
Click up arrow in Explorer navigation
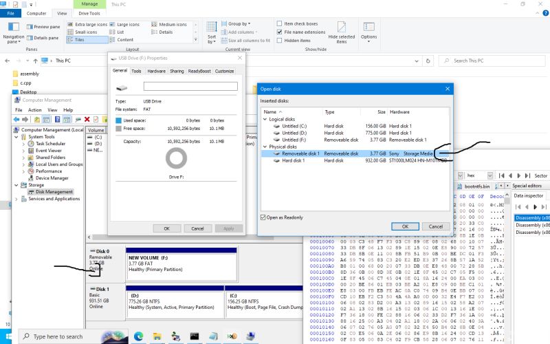(35, 61)
